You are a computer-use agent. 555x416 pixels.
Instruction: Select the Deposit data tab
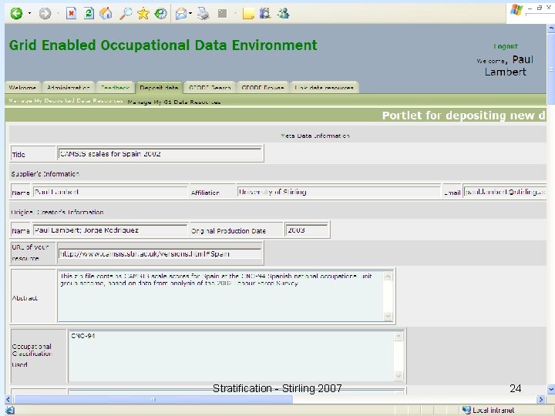point(159,87)
